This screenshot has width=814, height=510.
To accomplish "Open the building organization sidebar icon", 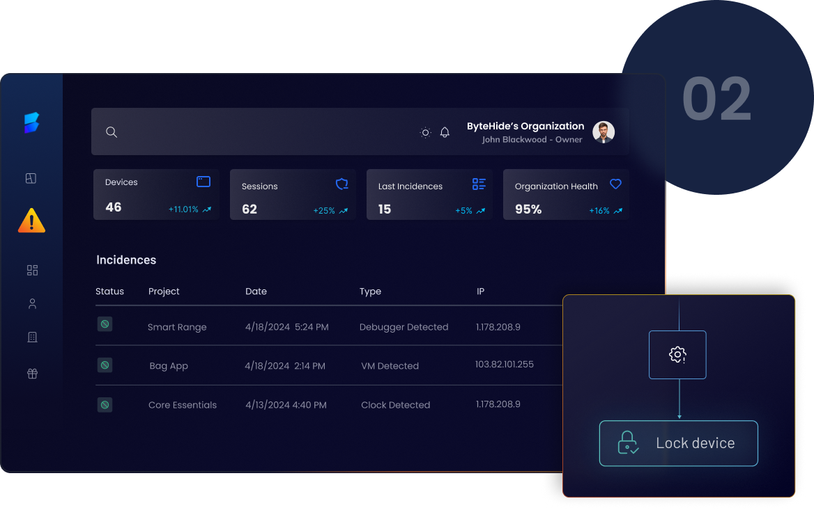I will (x=32, y=337).
